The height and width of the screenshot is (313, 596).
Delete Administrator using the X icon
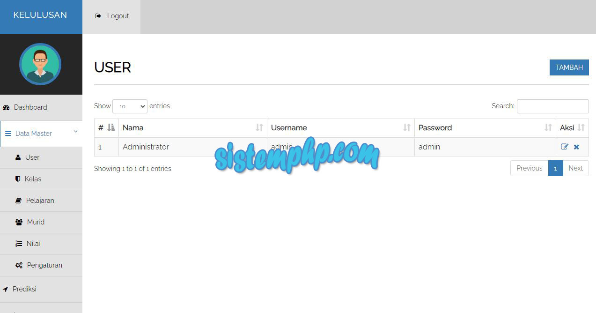(576, 147)
